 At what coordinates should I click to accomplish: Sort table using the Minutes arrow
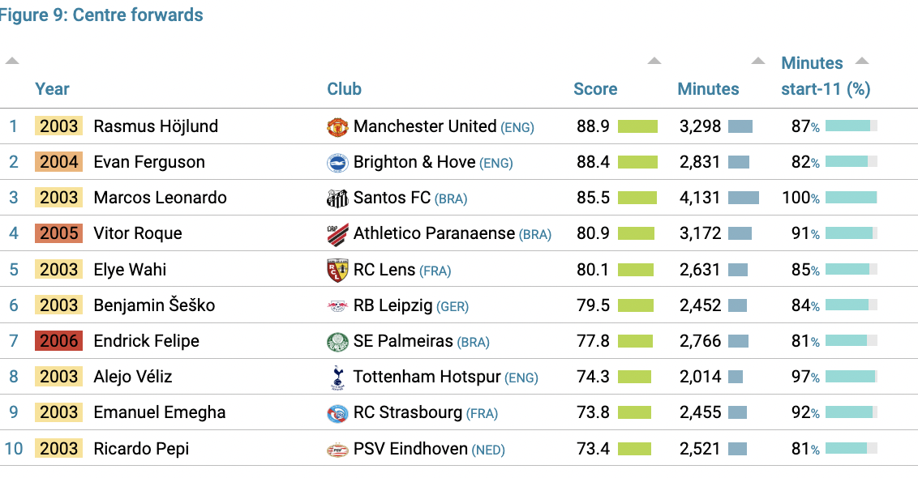[758, 61]
